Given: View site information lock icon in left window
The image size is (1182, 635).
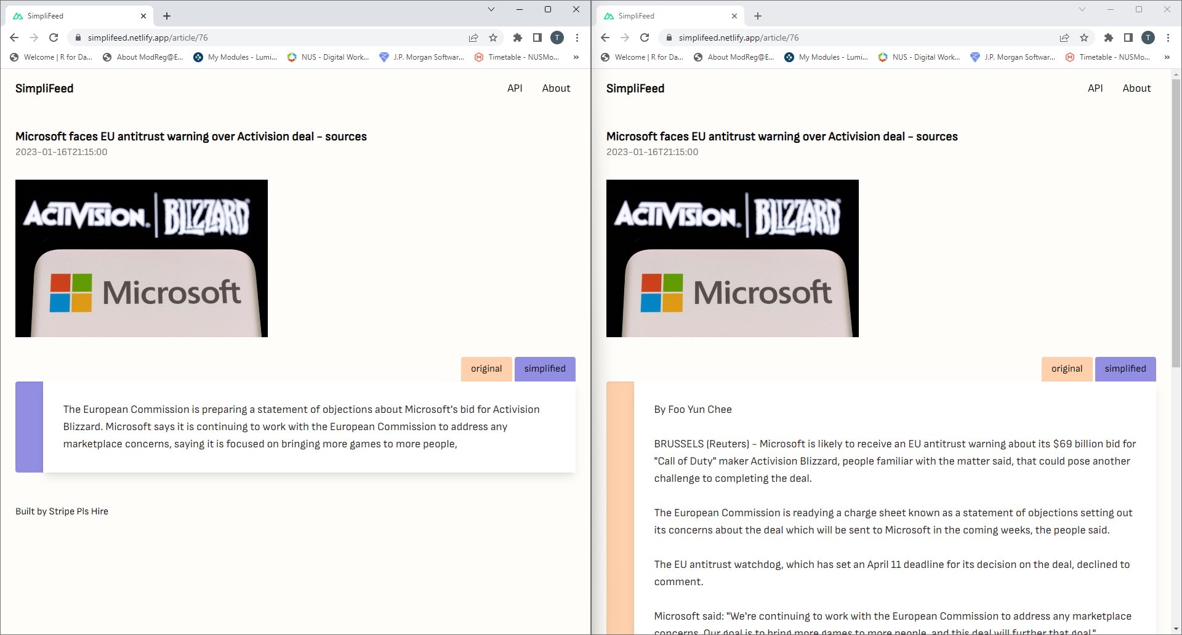Looking at the screenshot, I should 78,38.
